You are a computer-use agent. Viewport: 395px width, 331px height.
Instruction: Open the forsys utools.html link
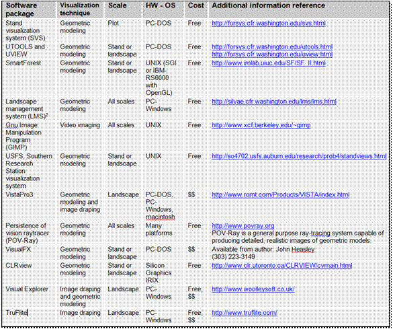coord(272,47)
